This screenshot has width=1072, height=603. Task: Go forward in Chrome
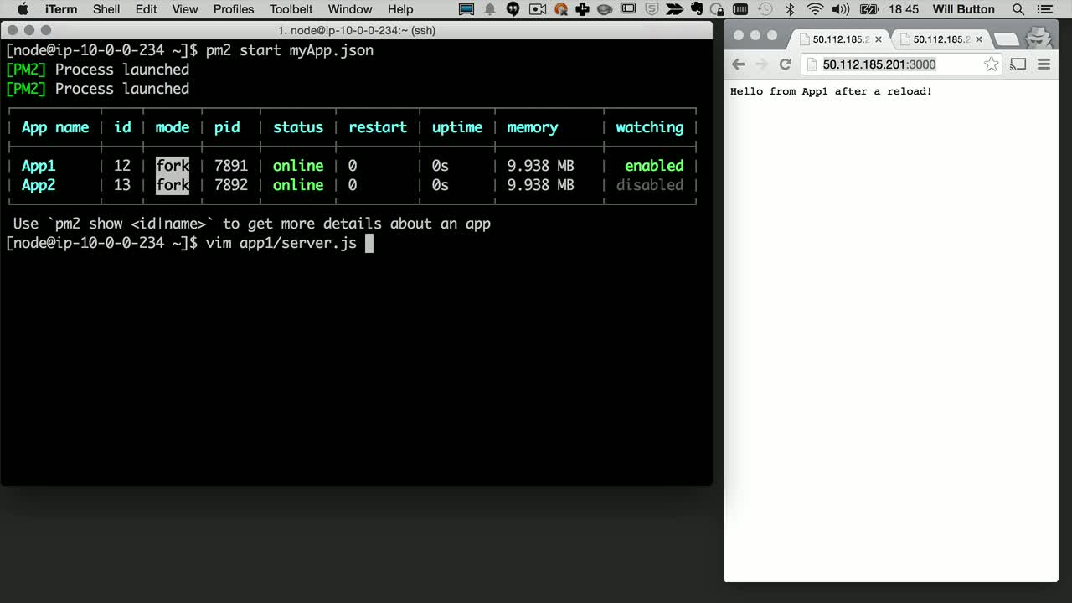761,64
